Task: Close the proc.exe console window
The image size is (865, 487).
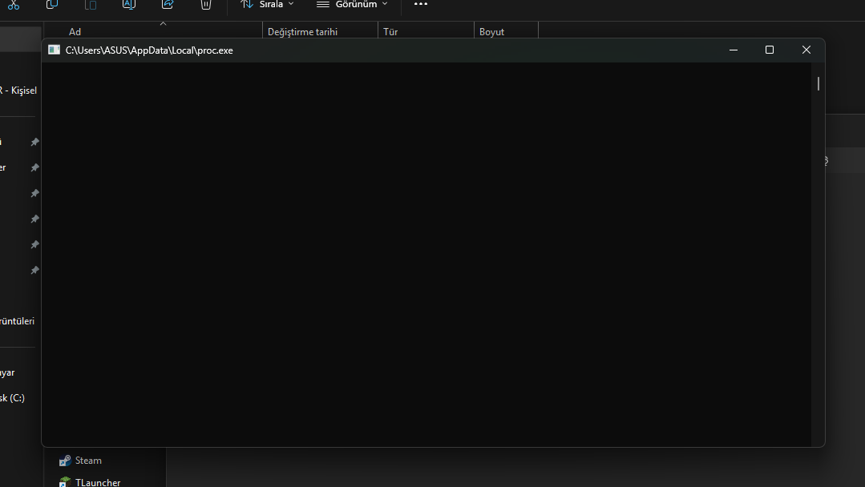Action: [x=806, y=50]
